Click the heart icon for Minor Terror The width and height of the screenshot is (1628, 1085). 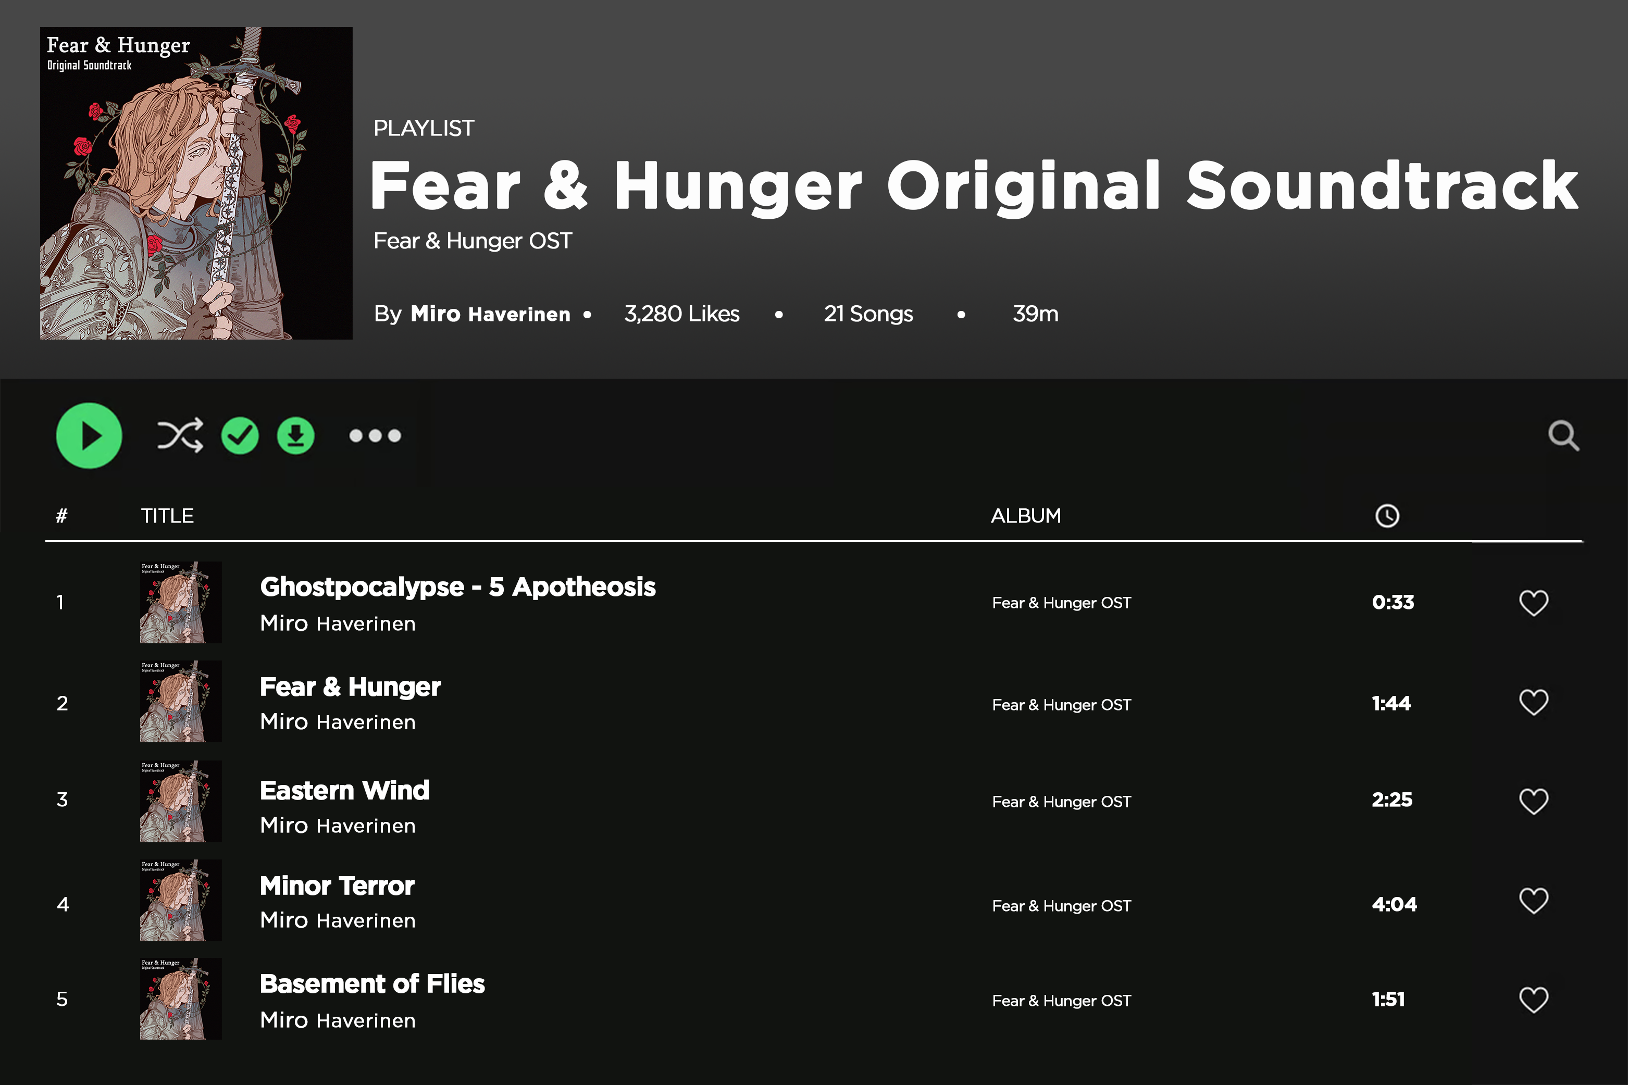(1533, 901)
